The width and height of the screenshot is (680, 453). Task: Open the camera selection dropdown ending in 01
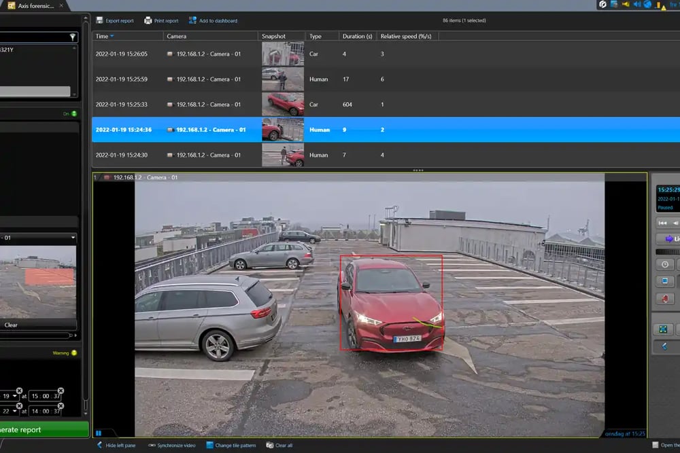(38, 238)
